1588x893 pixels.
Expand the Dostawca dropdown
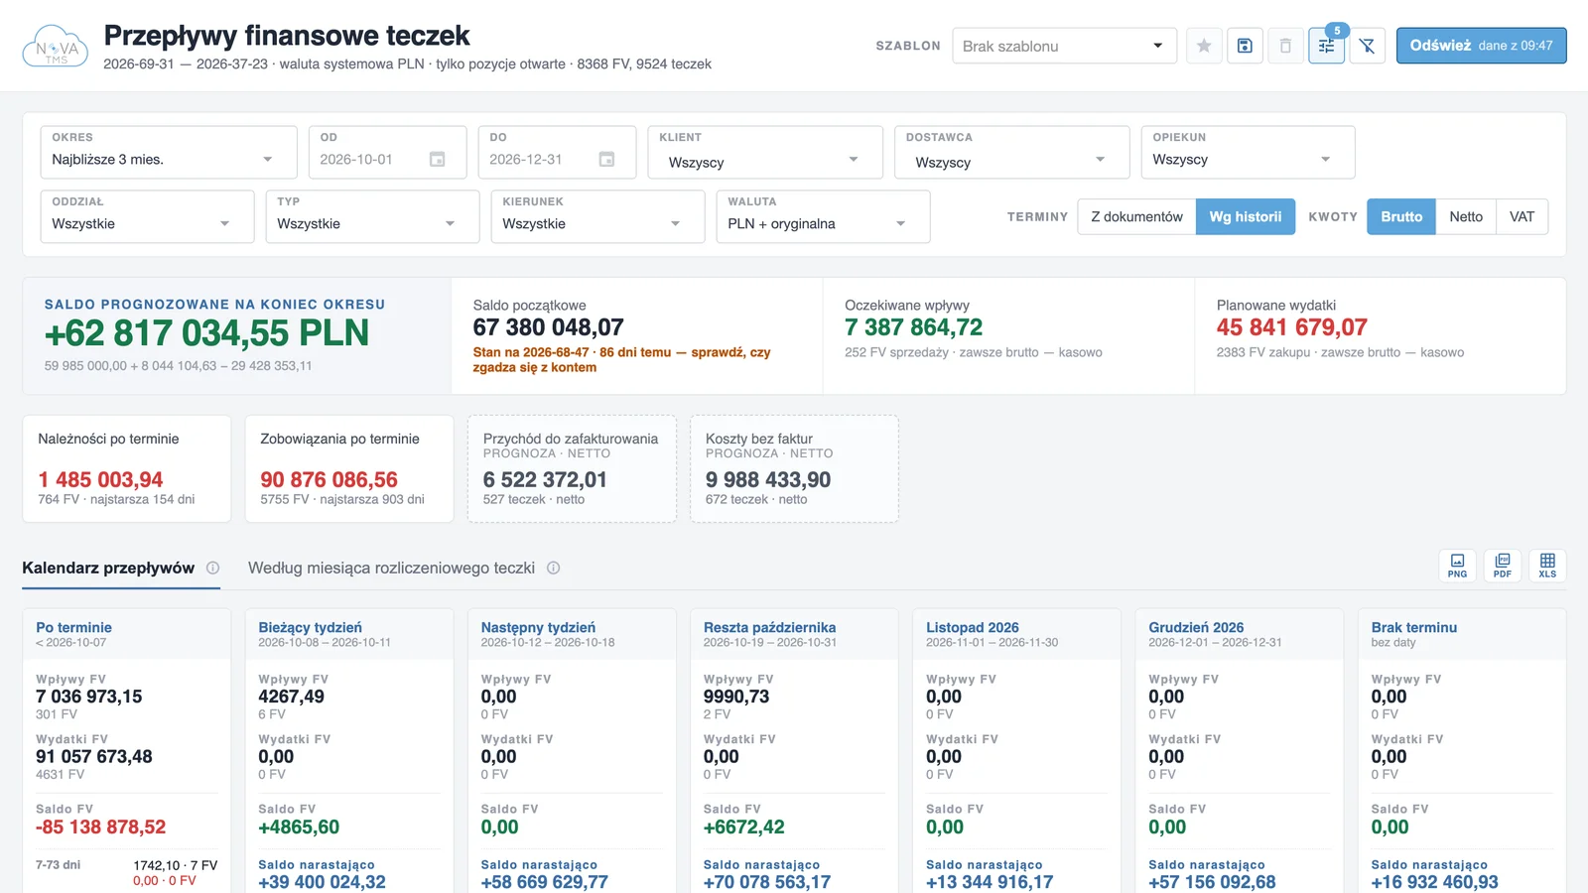pos(1011,152)
